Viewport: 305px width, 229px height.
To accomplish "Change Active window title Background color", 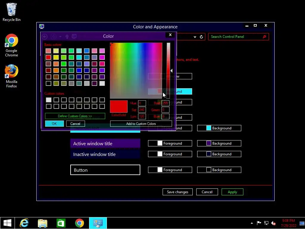I will [219, 143].
